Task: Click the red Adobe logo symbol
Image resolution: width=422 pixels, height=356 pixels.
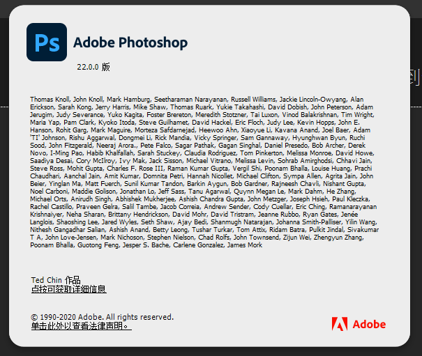Action: click(x=341, y=324)
